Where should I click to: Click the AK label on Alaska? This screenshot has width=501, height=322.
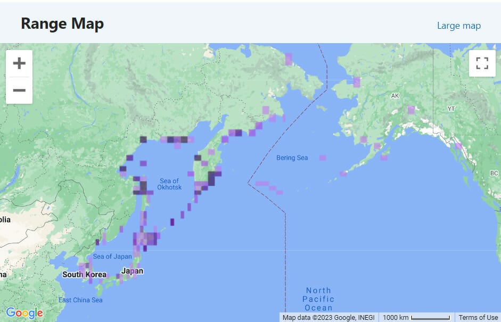point(395,95)
